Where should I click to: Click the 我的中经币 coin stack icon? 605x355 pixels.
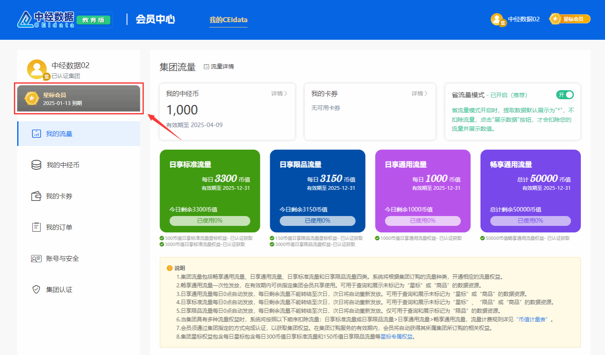coord(36,165)
